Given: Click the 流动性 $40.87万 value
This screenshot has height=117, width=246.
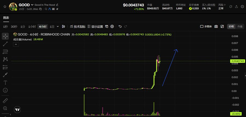Looking at the screenshot, I should 167,8.
